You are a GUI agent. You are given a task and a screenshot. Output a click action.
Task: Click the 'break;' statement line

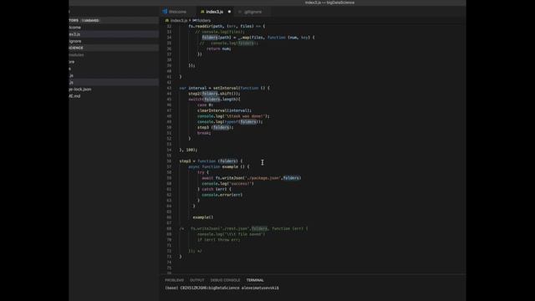(x=204, y=133)
